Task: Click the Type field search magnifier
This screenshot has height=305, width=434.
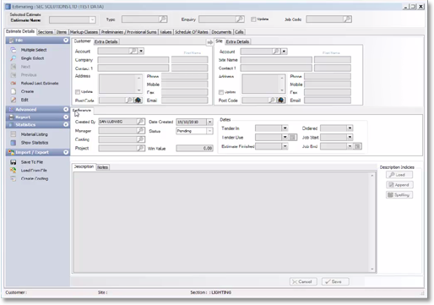Action: click(x=162, y=19)
